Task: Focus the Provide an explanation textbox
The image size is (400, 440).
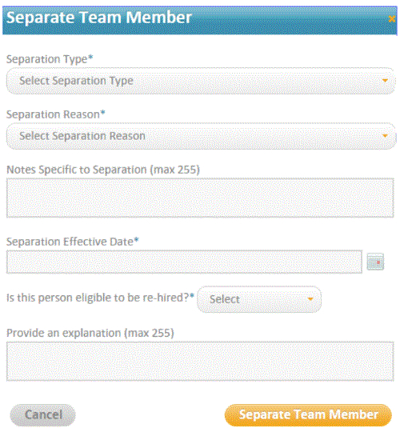Action: (x=200, y=362)
